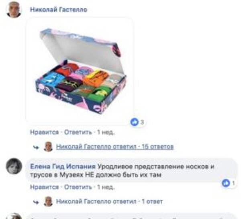Click the like reaction icon on Елена's comment
Image resolution: width=249 pixels, height=219 pixels.
226,183
